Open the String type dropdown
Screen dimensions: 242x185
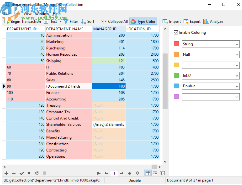pyautogui.click(x=211, y=44)
